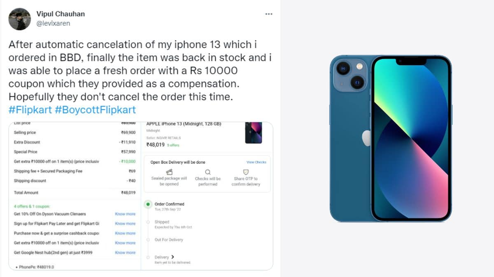Image resolution: width=494 pixels, height=277 pixels.
Task: Click the Shipped status circle in timeline
Action: pyautogui.click(x=147, y=222)
